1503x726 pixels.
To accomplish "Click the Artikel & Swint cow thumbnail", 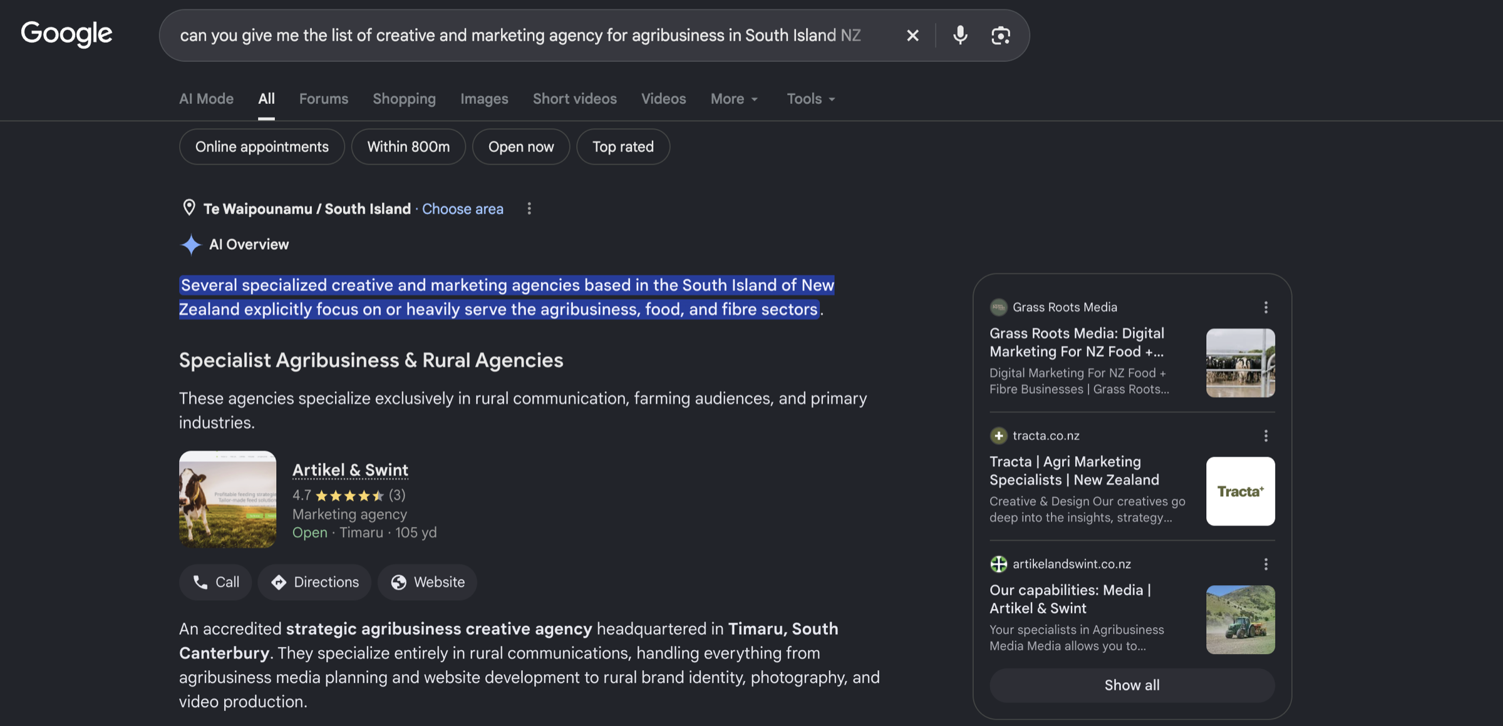I will click(227, 499).
